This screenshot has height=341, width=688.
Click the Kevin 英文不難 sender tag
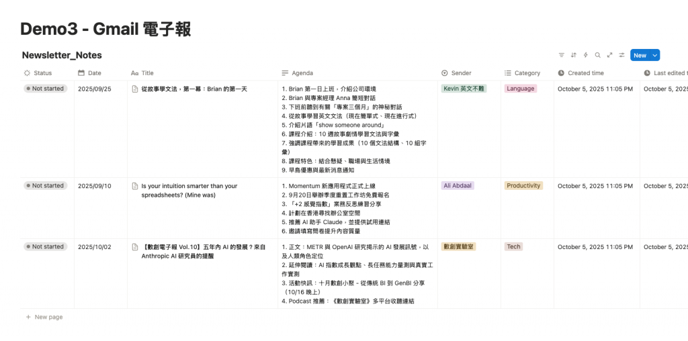tap(464, 89)
